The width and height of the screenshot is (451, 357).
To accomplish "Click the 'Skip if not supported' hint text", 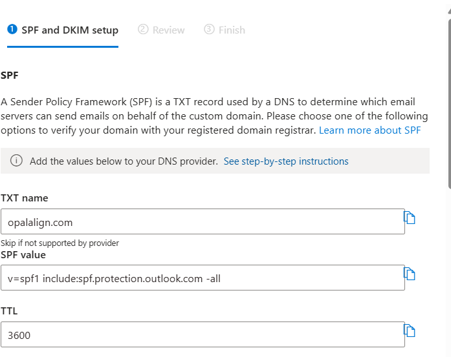I will pos(60,243).
